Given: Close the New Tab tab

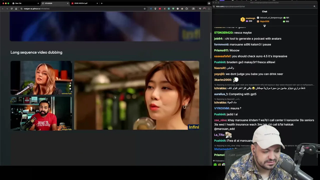Looking at the screenshot, I should pos(38,3).
